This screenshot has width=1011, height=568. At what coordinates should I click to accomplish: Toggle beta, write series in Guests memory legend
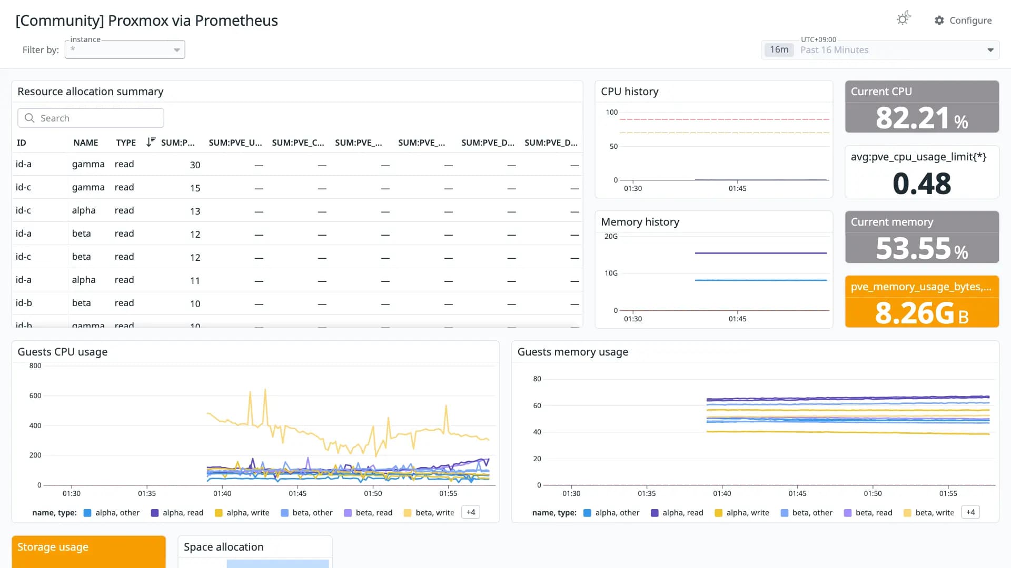point(929,513)
